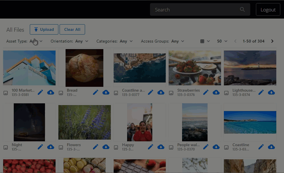Screen dimensions: 284x173
Task: Edit the 100 Market asset
Action: (x=40, y=92)
